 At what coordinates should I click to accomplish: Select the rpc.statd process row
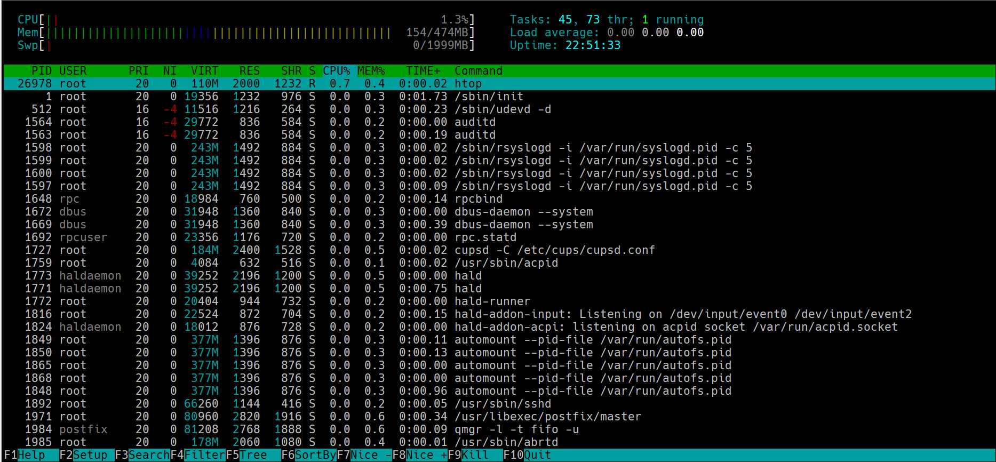[499, 237]
